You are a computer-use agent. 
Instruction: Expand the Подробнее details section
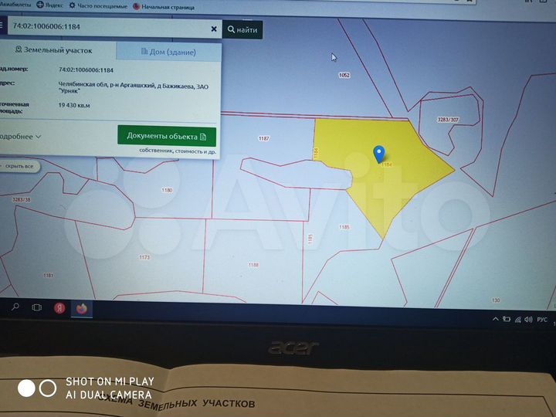(x=21, y=137)
